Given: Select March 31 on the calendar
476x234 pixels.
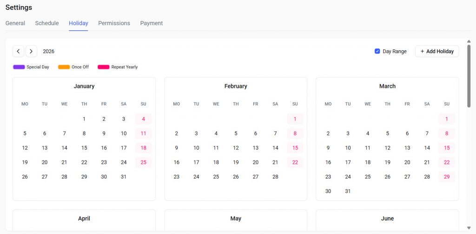Looking at the screenshot, I should click(x=348, y=191).
